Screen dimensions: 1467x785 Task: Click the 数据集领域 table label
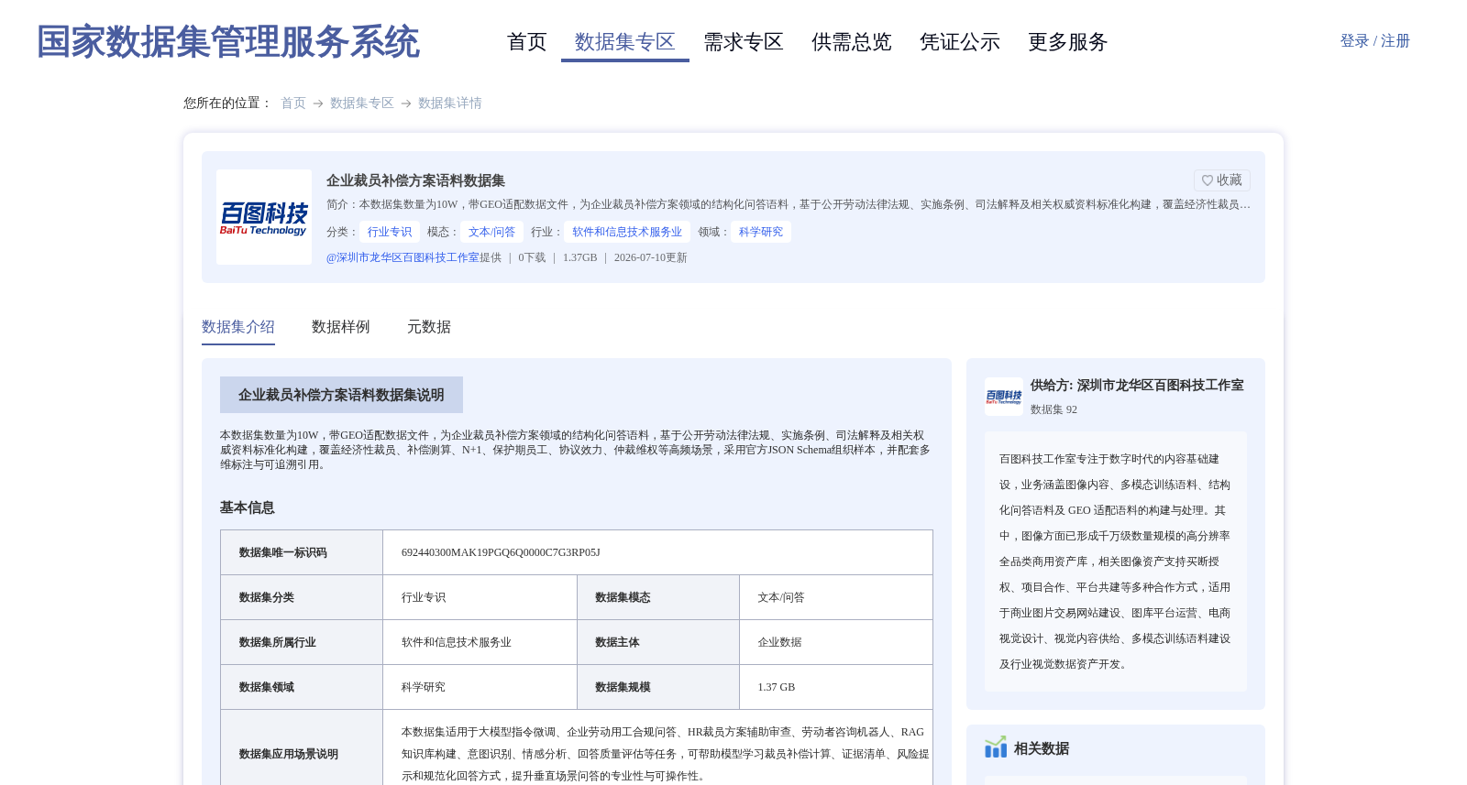tap(267, 687)
